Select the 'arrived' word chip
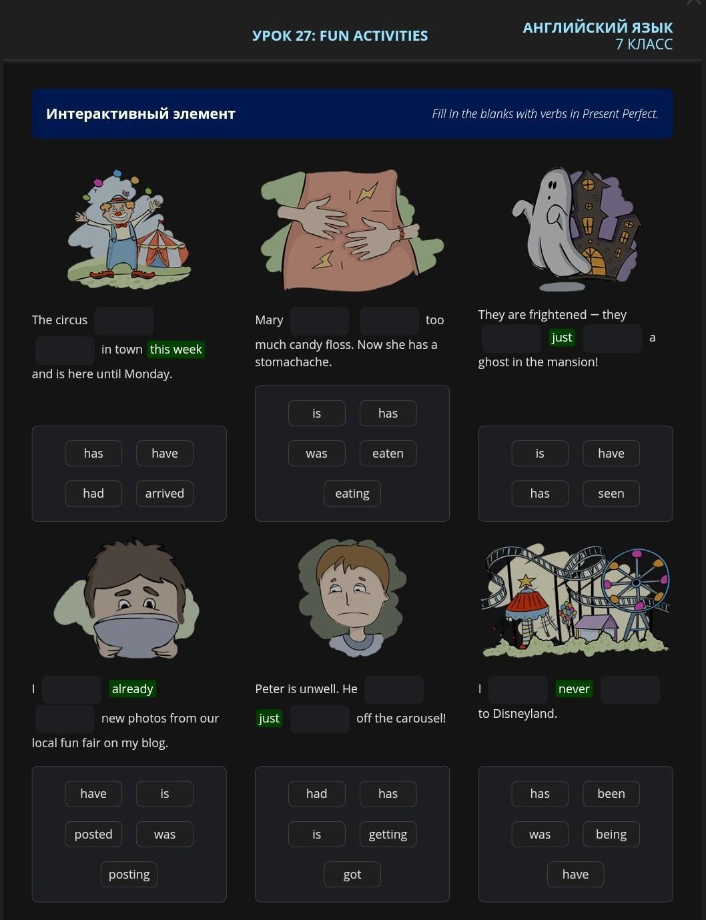706x920 pixels. point(165,494)
